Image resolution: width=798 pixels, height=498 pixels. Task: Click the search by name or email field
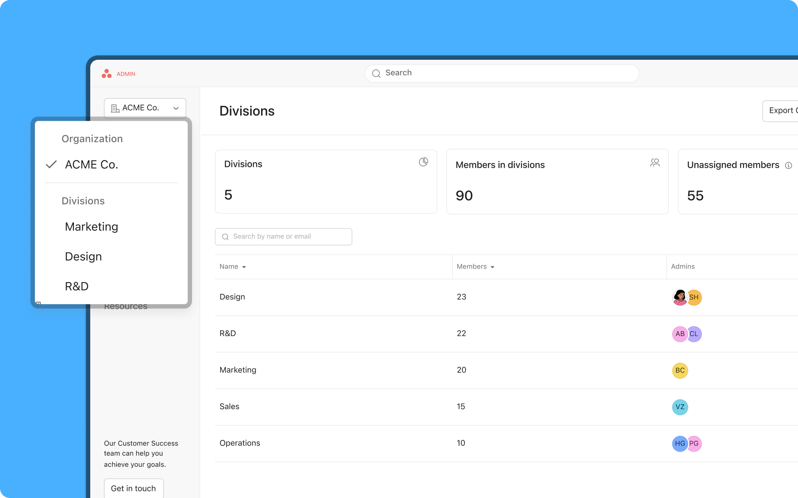tap(283, 237)
